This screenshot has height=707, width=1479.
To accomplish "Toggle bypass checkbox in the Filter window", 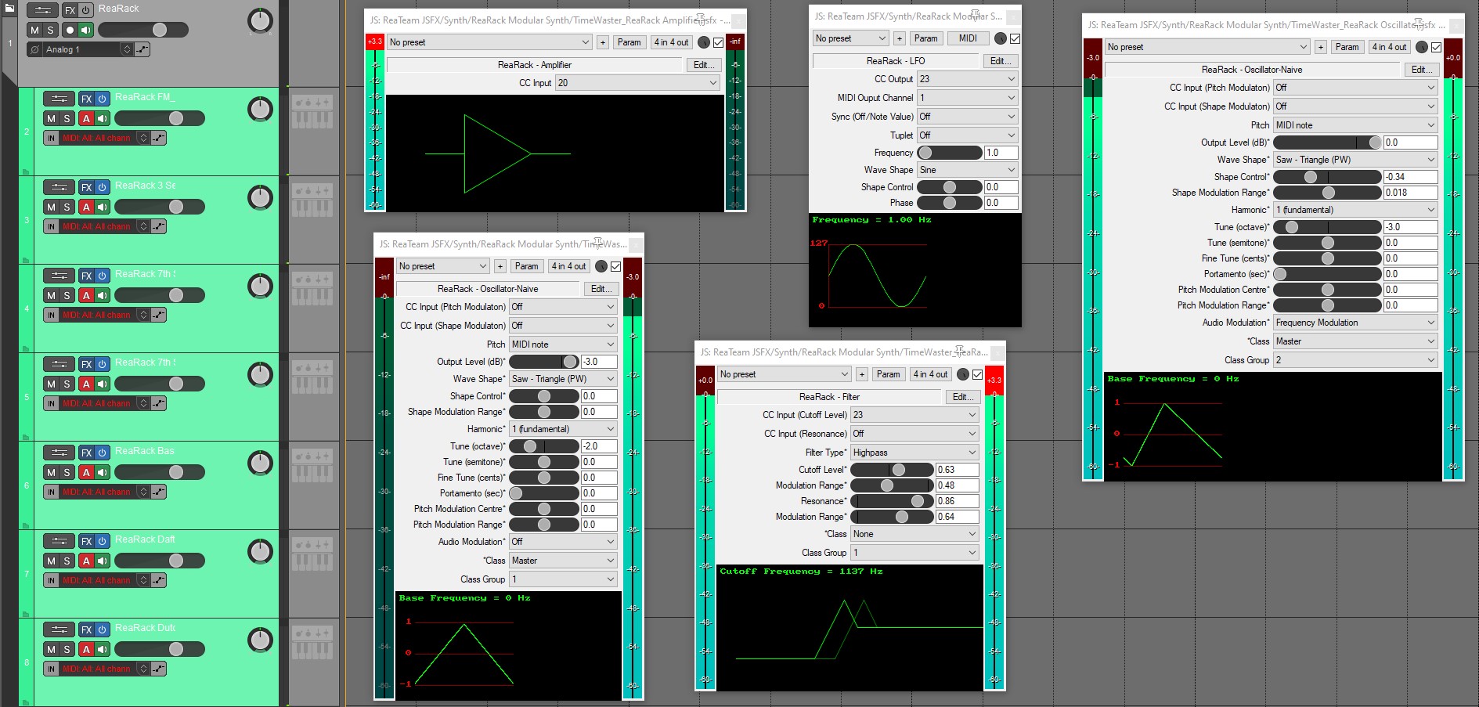I will point(977,374).
